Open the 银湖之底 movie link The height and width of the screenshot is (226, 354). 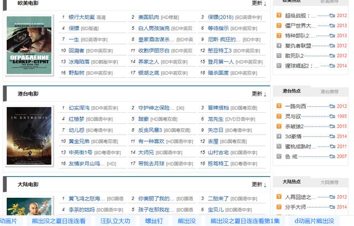pos(149,73)
